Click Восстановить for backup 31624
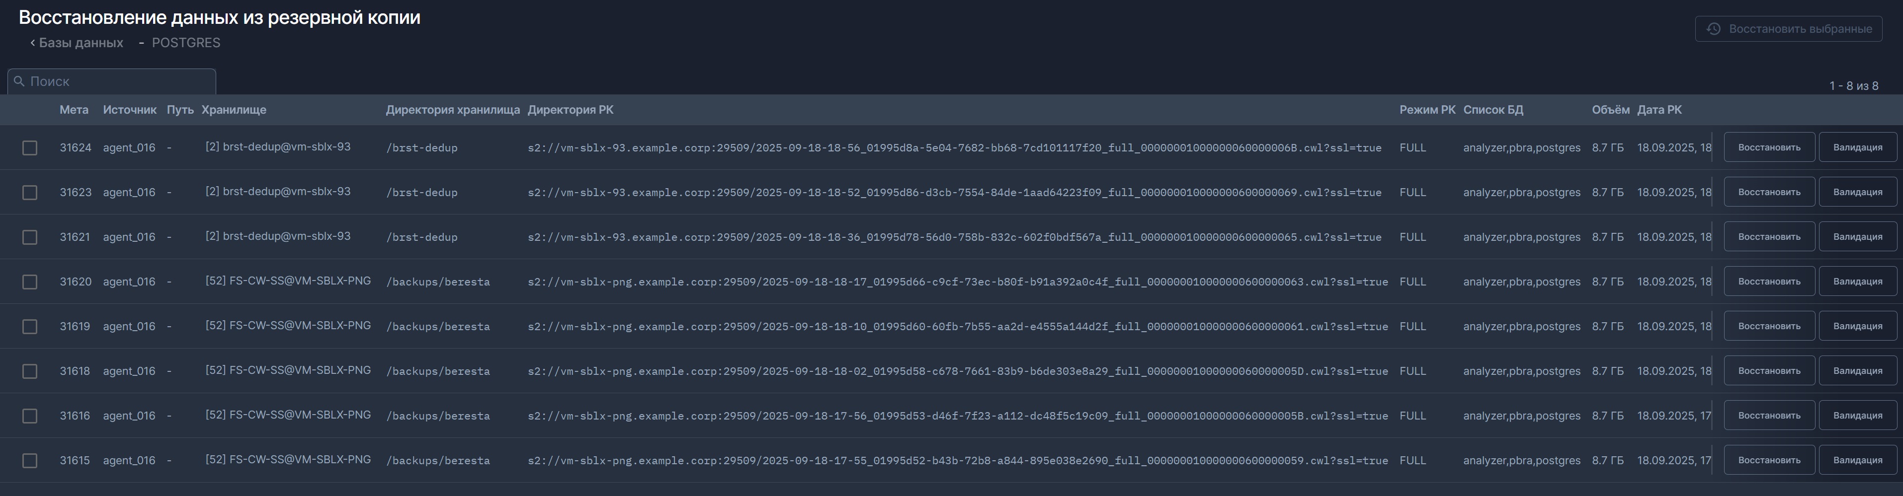 1768,147
